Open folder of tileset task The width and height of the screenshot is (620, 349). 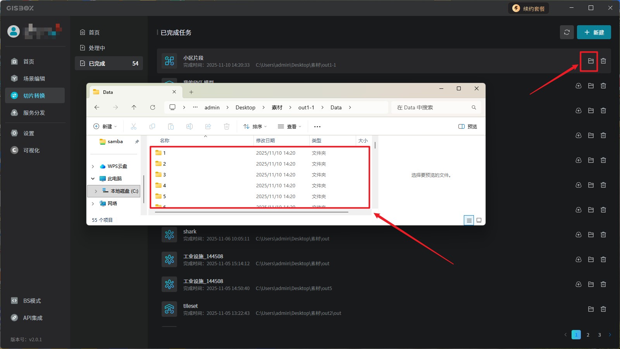pyautogui.click(x=591, y=309)
